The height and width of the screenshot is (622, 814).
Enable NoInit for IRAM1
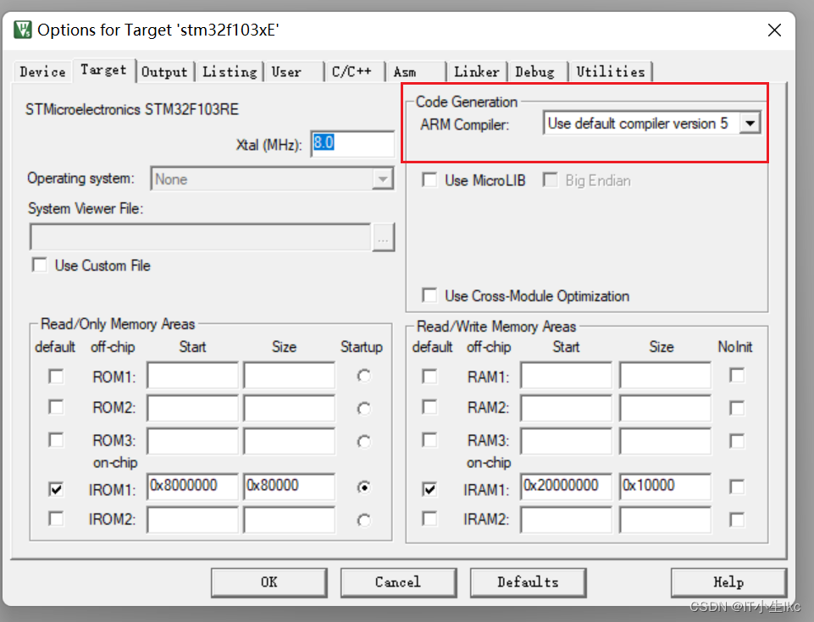[x=736, y=487]
